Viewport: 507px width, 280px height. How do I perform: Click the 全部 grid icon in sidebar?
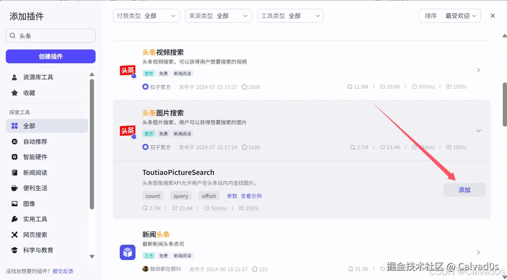tap(15, 126)
